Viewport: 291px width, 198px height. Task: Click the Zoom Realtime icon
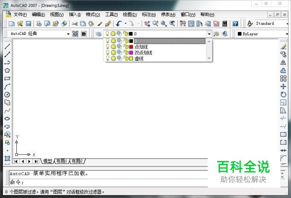(x=156, y=23)
